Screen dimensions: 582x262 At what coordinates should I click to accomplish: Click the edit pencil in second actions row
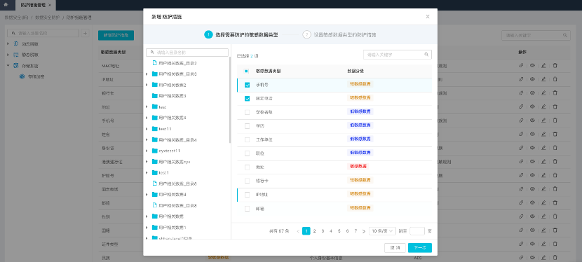point(543,79)
